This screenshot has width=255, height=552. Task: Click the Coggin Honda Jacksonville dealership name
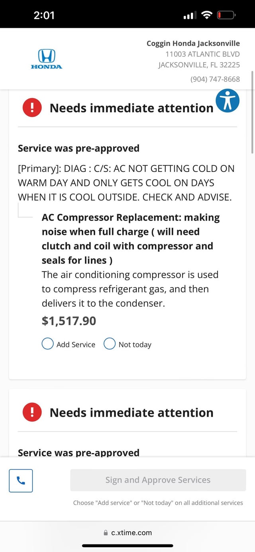coord(193,43)
